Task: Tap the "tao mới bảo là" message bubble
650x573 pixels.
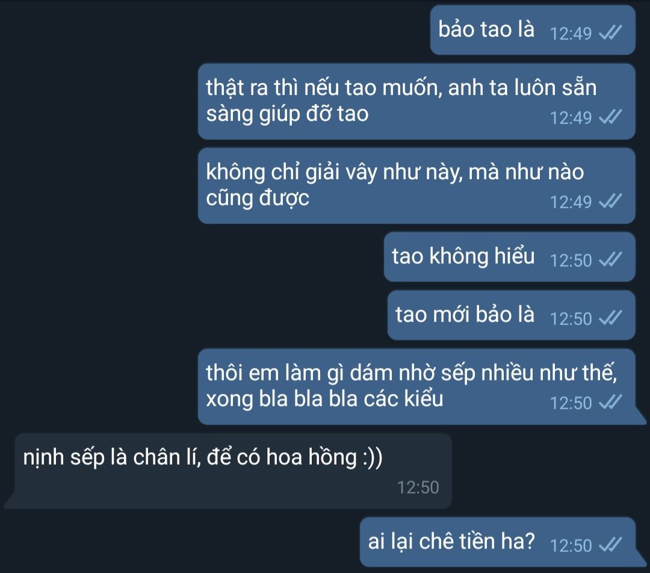Action: click(x=511, y=315)
